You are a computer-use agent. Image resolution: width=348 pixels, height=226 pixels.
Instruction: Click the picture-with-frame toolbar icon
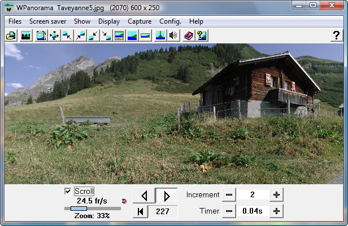pos(41,36)
